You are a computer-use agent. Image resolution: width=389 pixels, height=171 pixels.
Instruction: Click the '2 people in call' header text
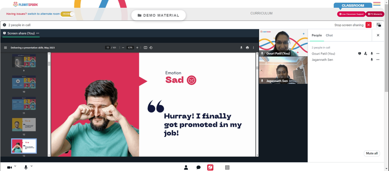(x=19, y=25)
